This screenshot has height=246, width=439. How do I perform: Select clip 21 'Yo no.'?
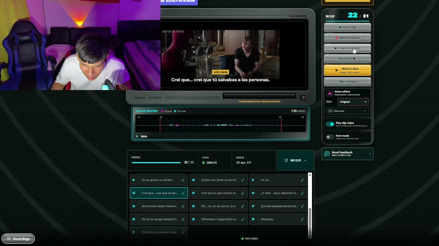tap(278, 180)
